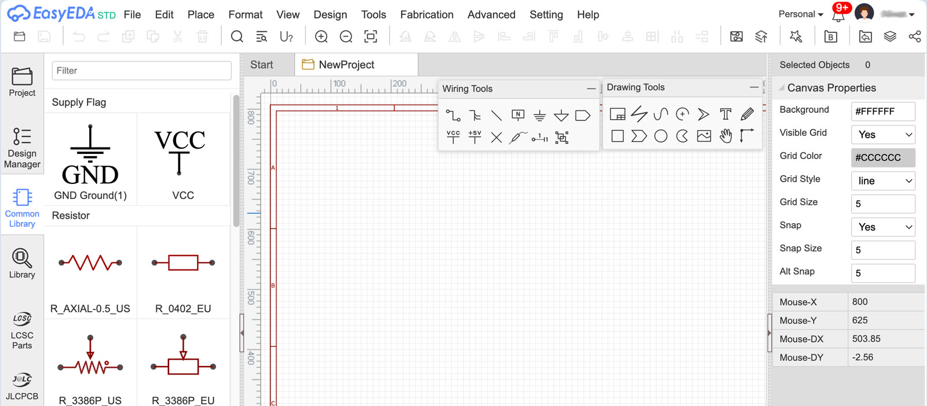927x406 pixels.
Task: Click the Fit to window toolbar icon
Action: 371,37
